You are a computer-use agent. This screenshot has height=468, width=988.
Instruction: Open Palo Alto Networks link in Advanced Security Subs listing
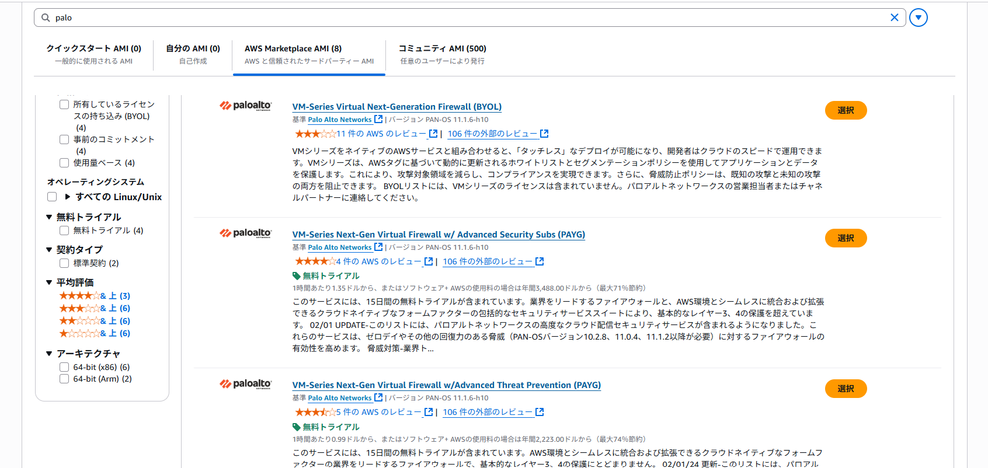tap(340, 247)
